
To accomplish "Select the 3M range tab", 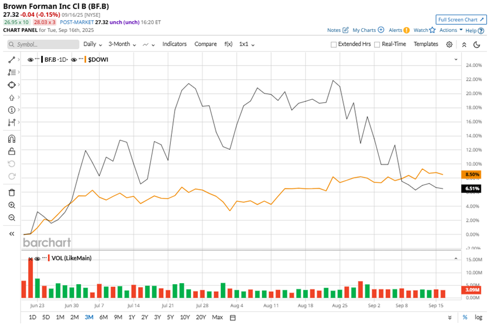I will 89,317.
